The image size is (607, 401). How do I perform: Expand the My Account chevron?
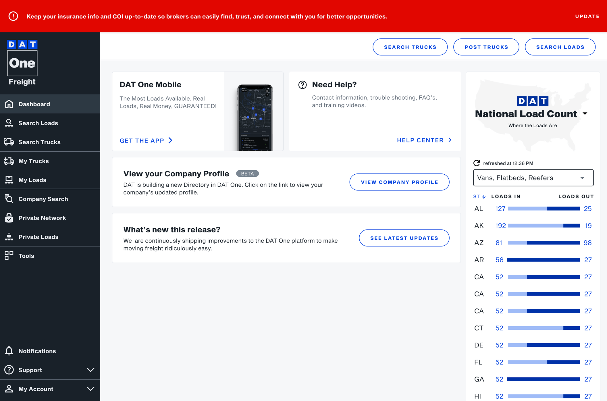[90, 389]
